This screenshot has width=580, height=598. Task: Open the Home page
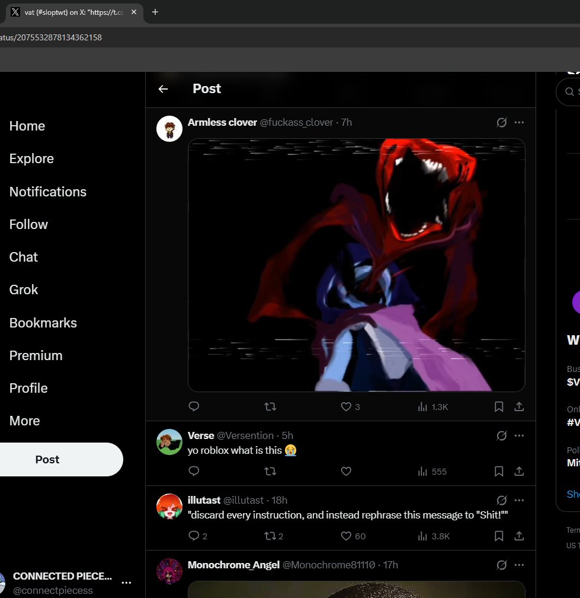pyautogui.click(x=27, y=126)
